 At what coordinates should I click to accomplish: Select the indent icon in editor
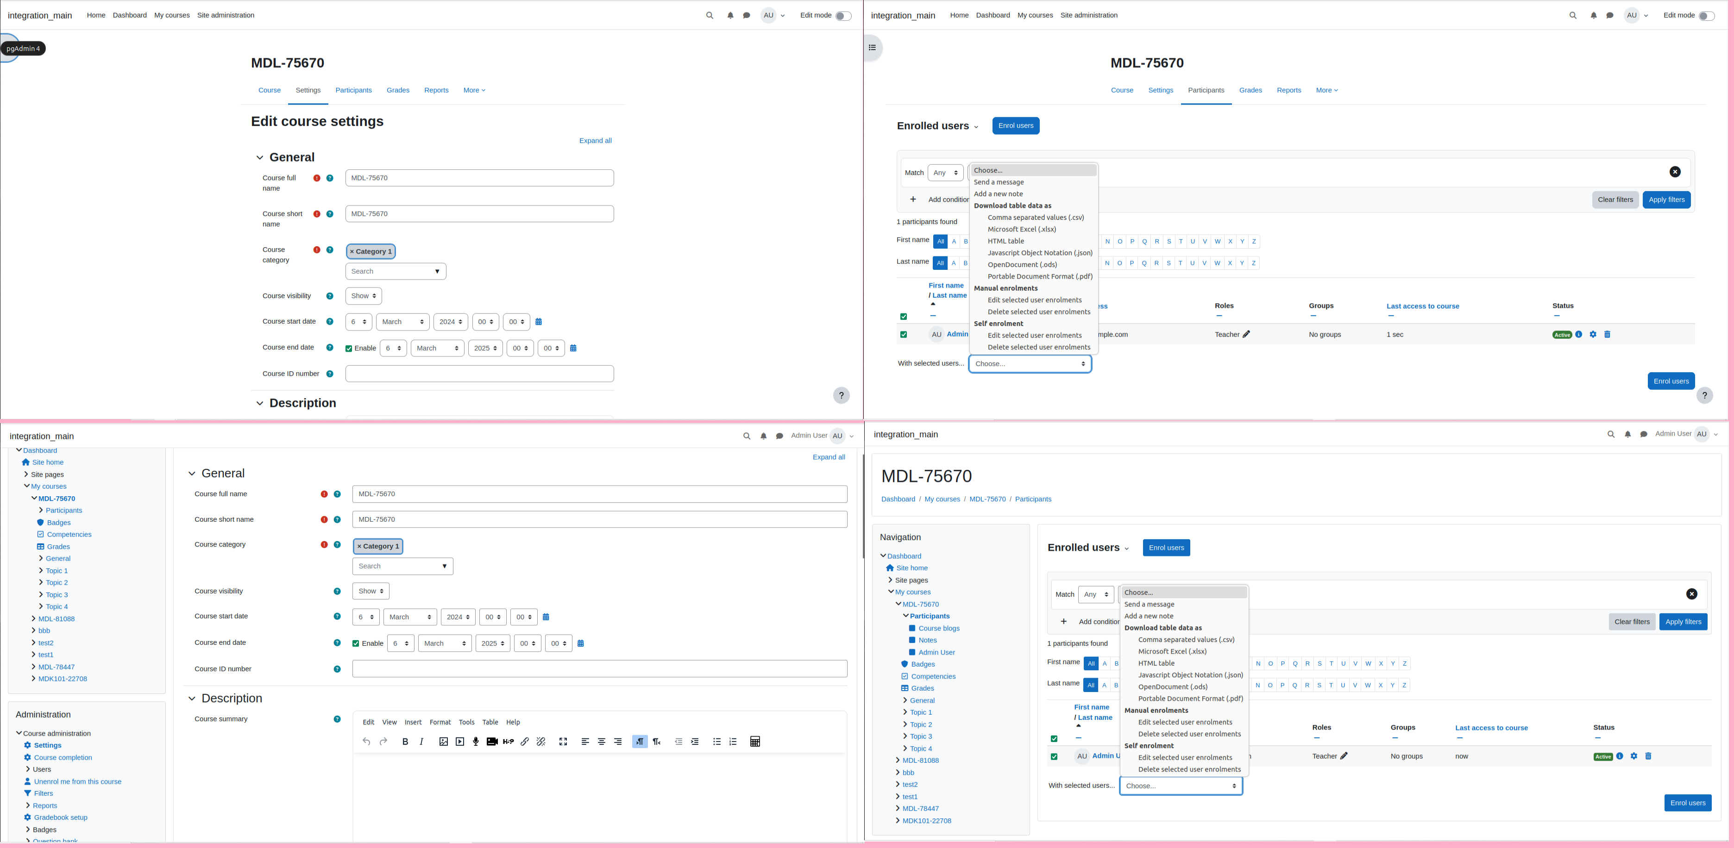(695, 742)
